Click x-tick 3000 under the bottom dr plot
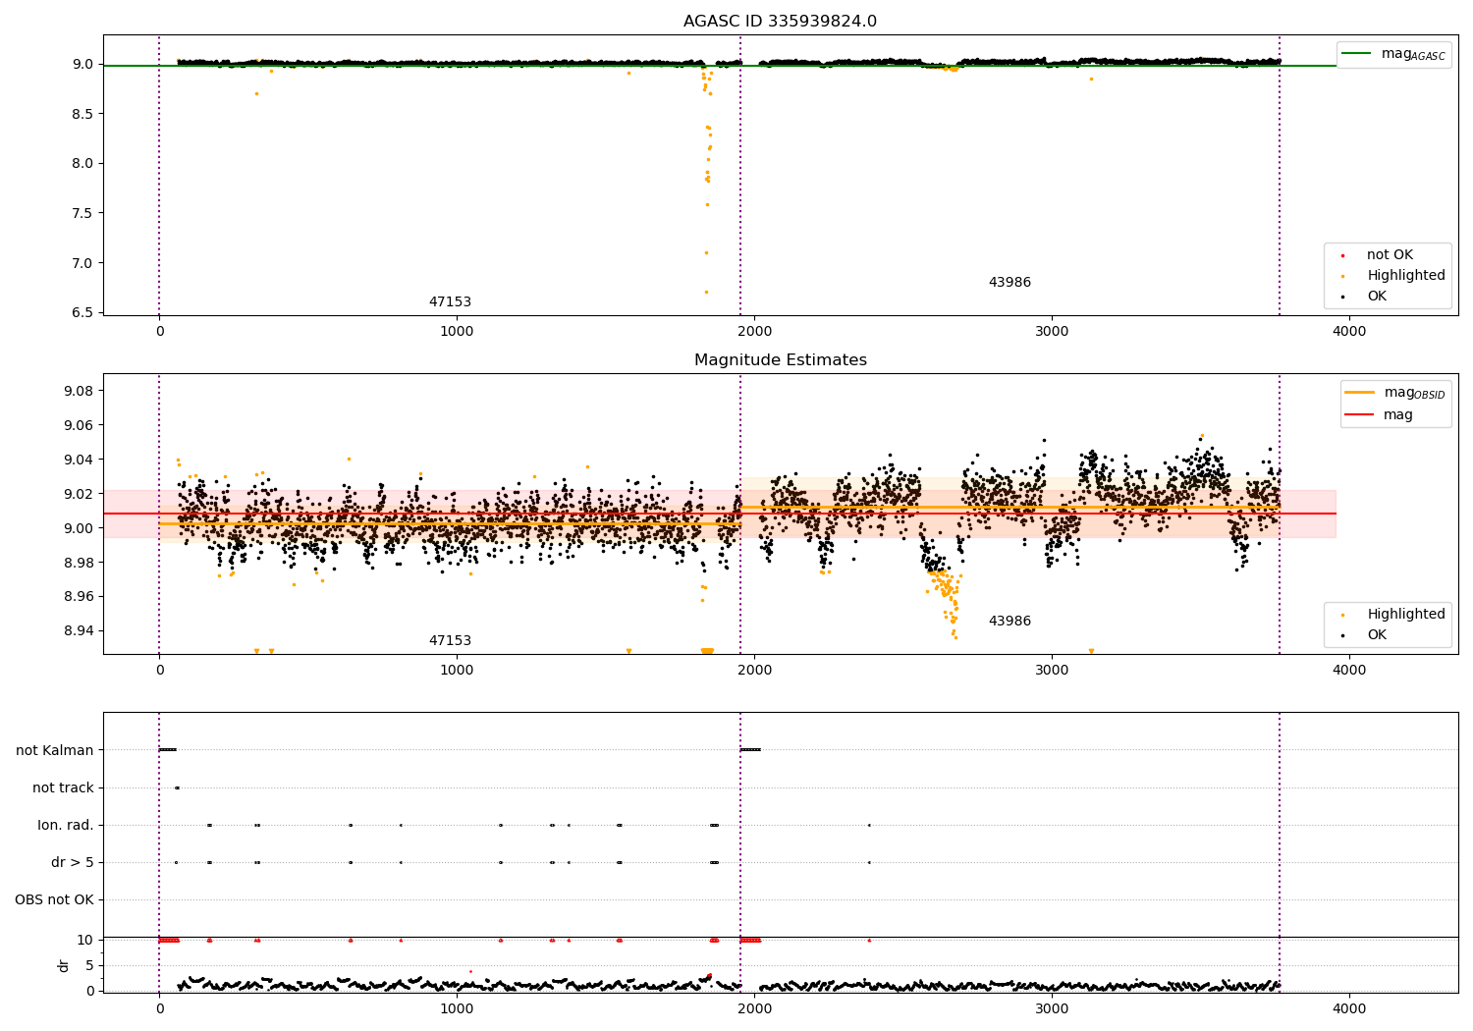1473x1031 pixels. (1052, 1009)
